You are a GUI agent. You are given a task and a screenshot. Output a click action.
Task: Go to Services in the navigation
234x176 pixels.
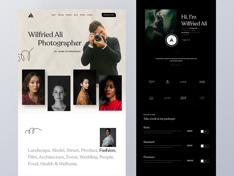point(61,15)
